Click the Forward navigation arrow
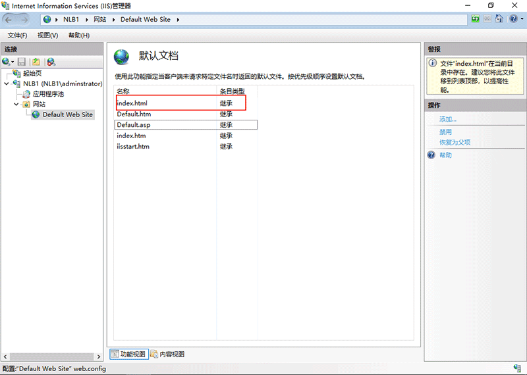This screenshot has width=527, height=375. coord(24,20)
